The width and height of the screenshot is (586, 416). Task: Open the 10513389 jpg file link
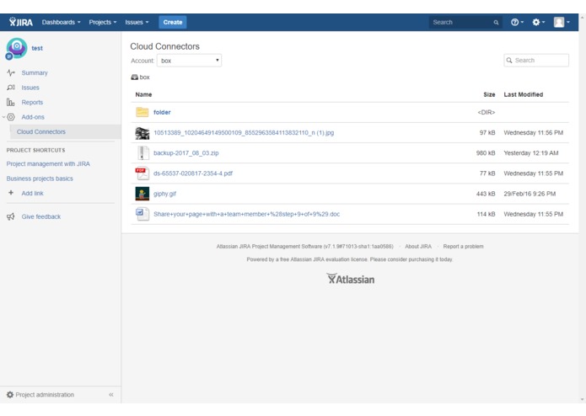point(244,132)
